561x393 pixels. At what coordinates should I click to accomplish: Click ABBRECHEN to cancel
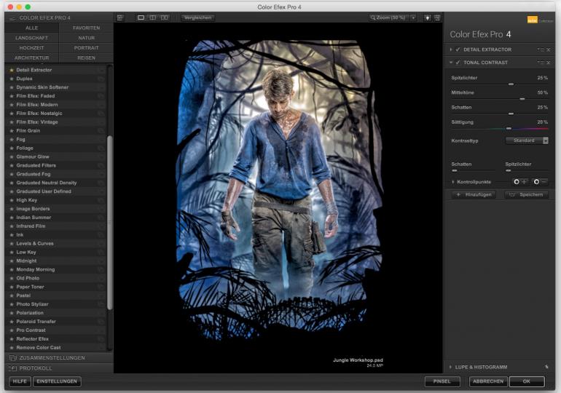point(488,381)
